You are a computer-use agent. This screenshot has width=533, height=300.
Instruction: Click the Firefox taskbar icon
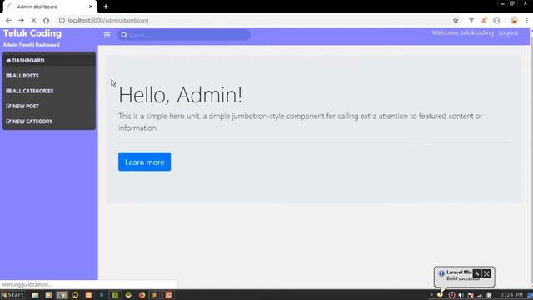click(142, 295)
